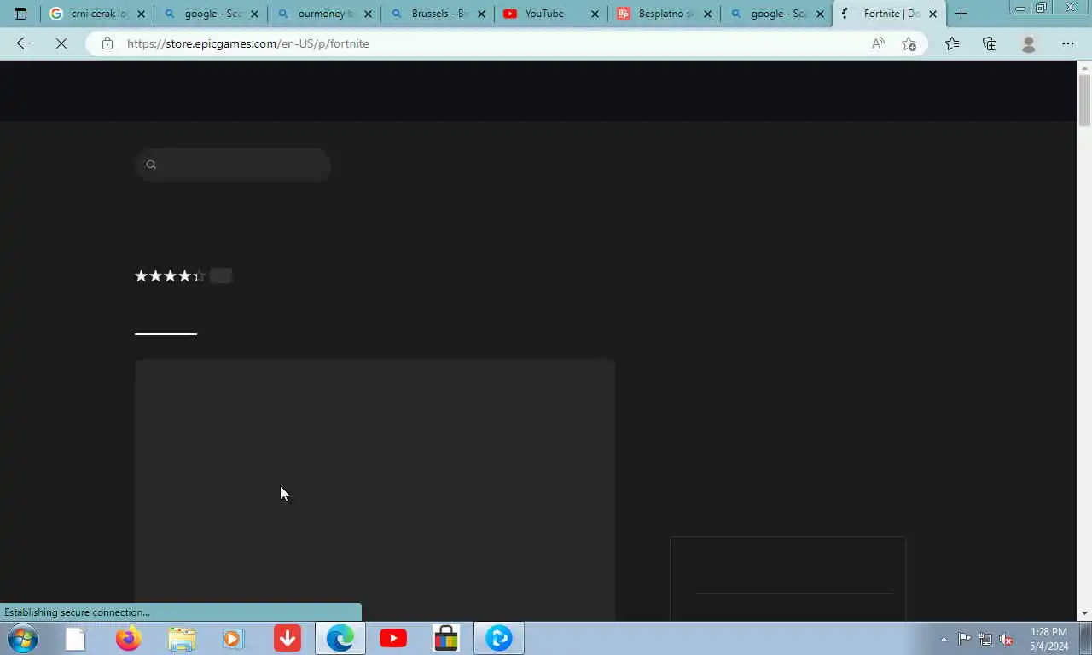This screenshot has height=655, width=1092.
Task: Close the Brussels tab
Action: 482,14
